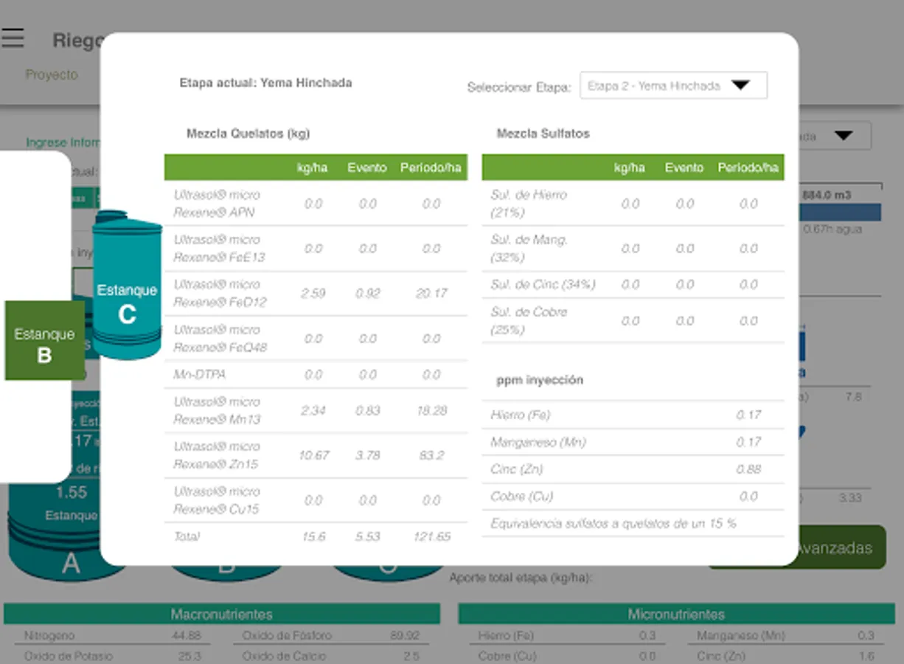
Task: Click the 5.53 total Evento value
Action: (367, 536)
